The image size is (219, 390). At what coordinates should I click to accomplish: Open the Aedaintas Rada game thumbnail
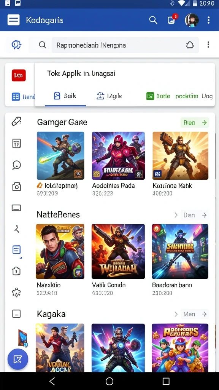pos(119,156)
